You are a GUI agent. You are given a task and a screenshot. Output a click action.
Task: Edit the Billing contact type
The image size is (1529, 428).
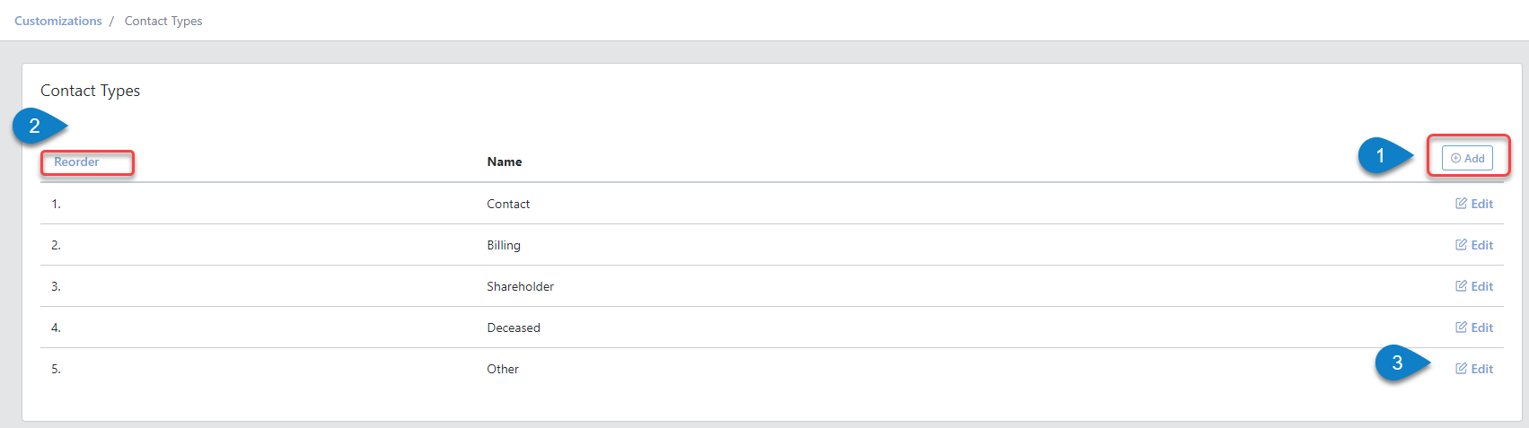1474,245
